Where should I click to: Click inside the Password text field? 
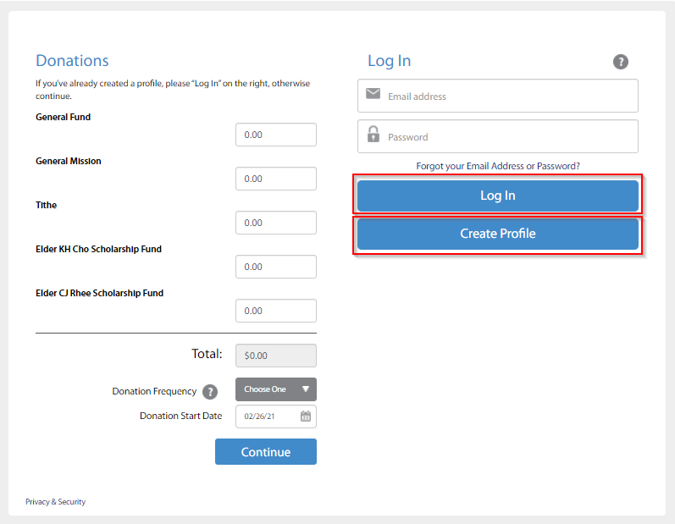(x=508, y=137)
